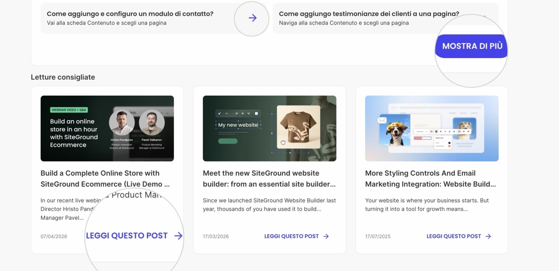Click the date 17/03/2026
The image size is (559, 271).
[x=216, y=236]
